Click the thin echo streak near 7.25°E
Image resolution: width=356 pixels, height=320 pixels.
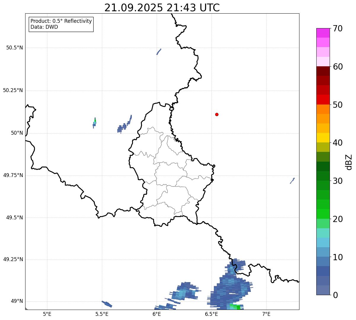click(292, 181)
